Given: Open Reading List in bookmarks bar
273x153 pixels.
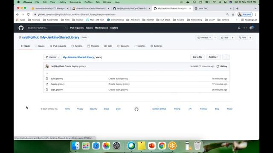Looking at the screenshot, I should tap(249, 20).
